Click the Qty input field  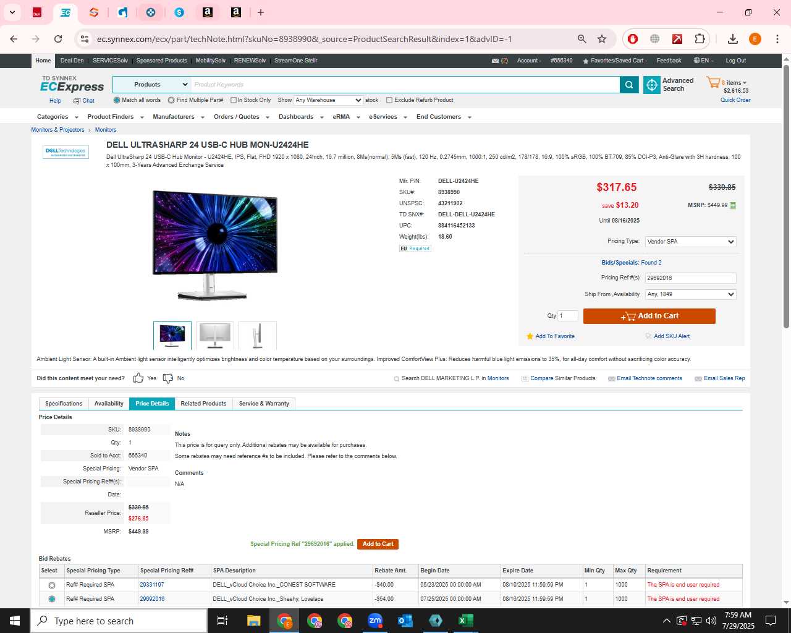coord(568,316)
